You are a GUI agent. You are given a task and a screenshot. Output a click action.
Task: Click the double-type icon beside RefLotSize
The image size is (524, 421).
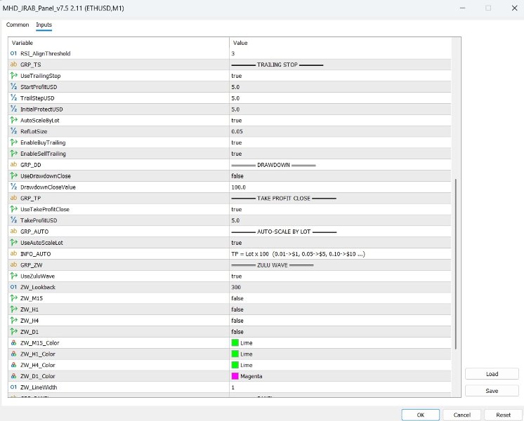tap(13, 131)
